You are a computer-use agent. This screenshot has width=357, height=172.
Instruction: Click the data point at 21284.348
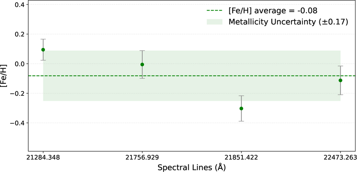pyautogui.click(x=43, y=50)
